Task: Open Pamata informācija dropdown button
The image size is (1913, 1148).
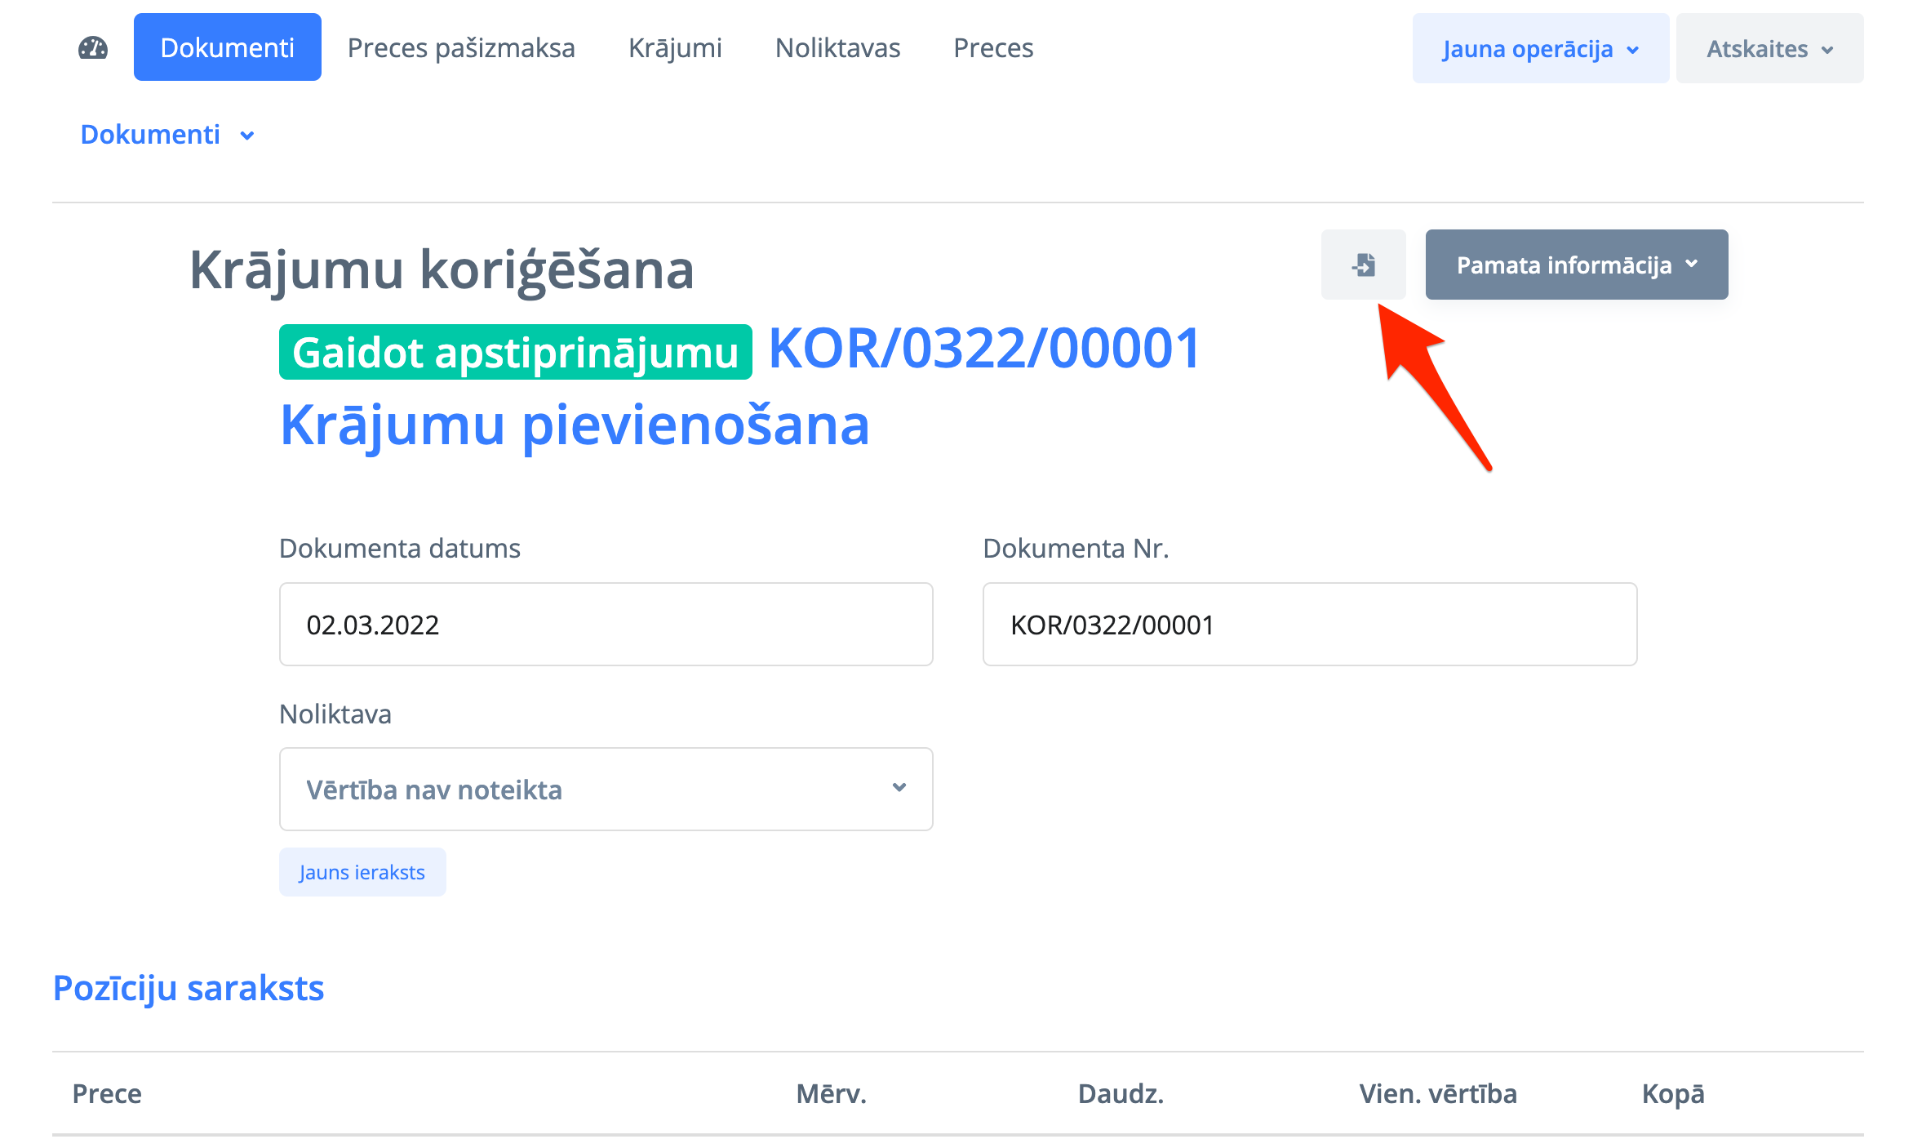Action: pyautogui.click(x=1576, y=265)
